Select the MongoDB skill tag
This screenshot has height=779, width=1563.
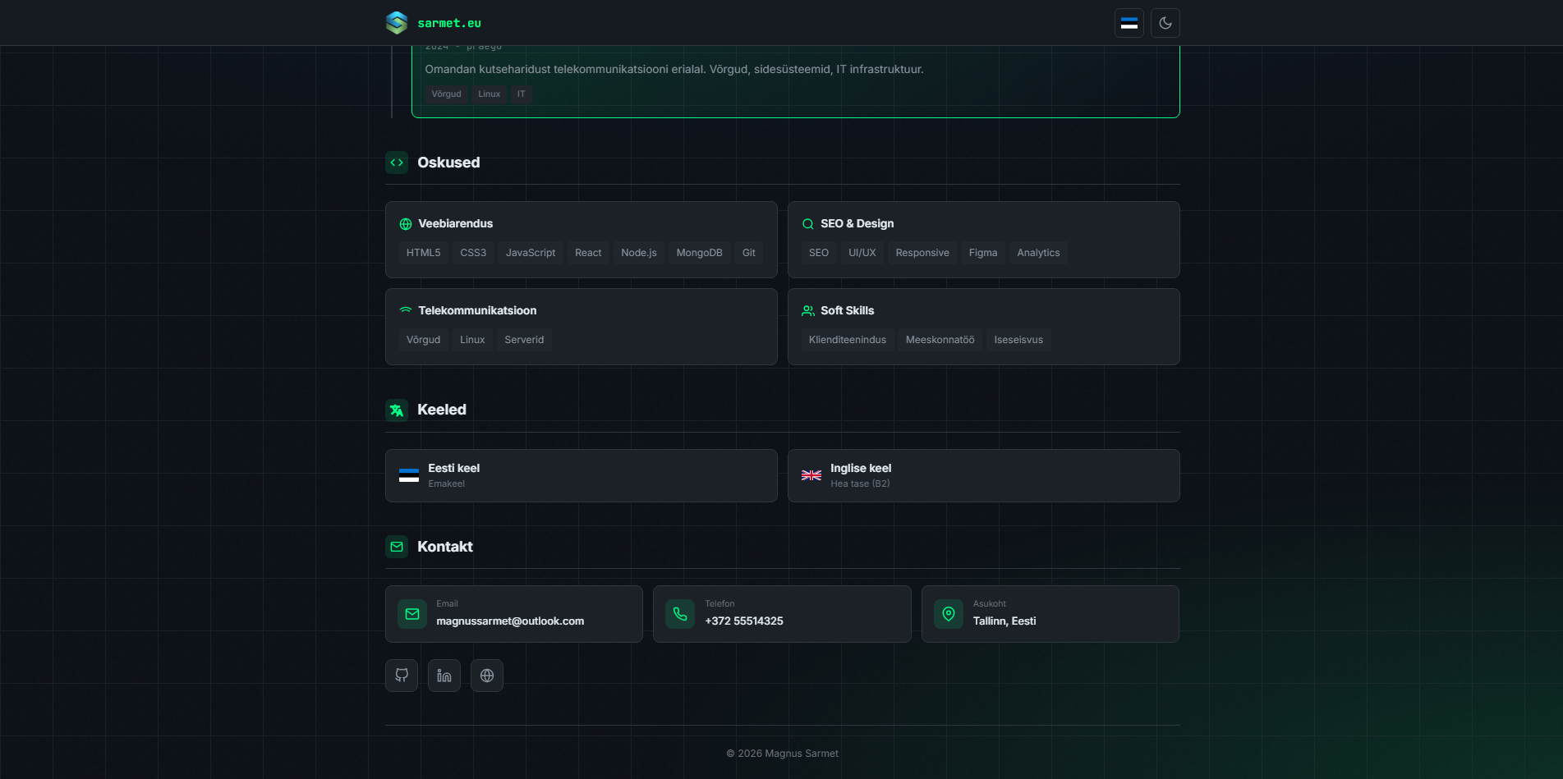point(699,253)
